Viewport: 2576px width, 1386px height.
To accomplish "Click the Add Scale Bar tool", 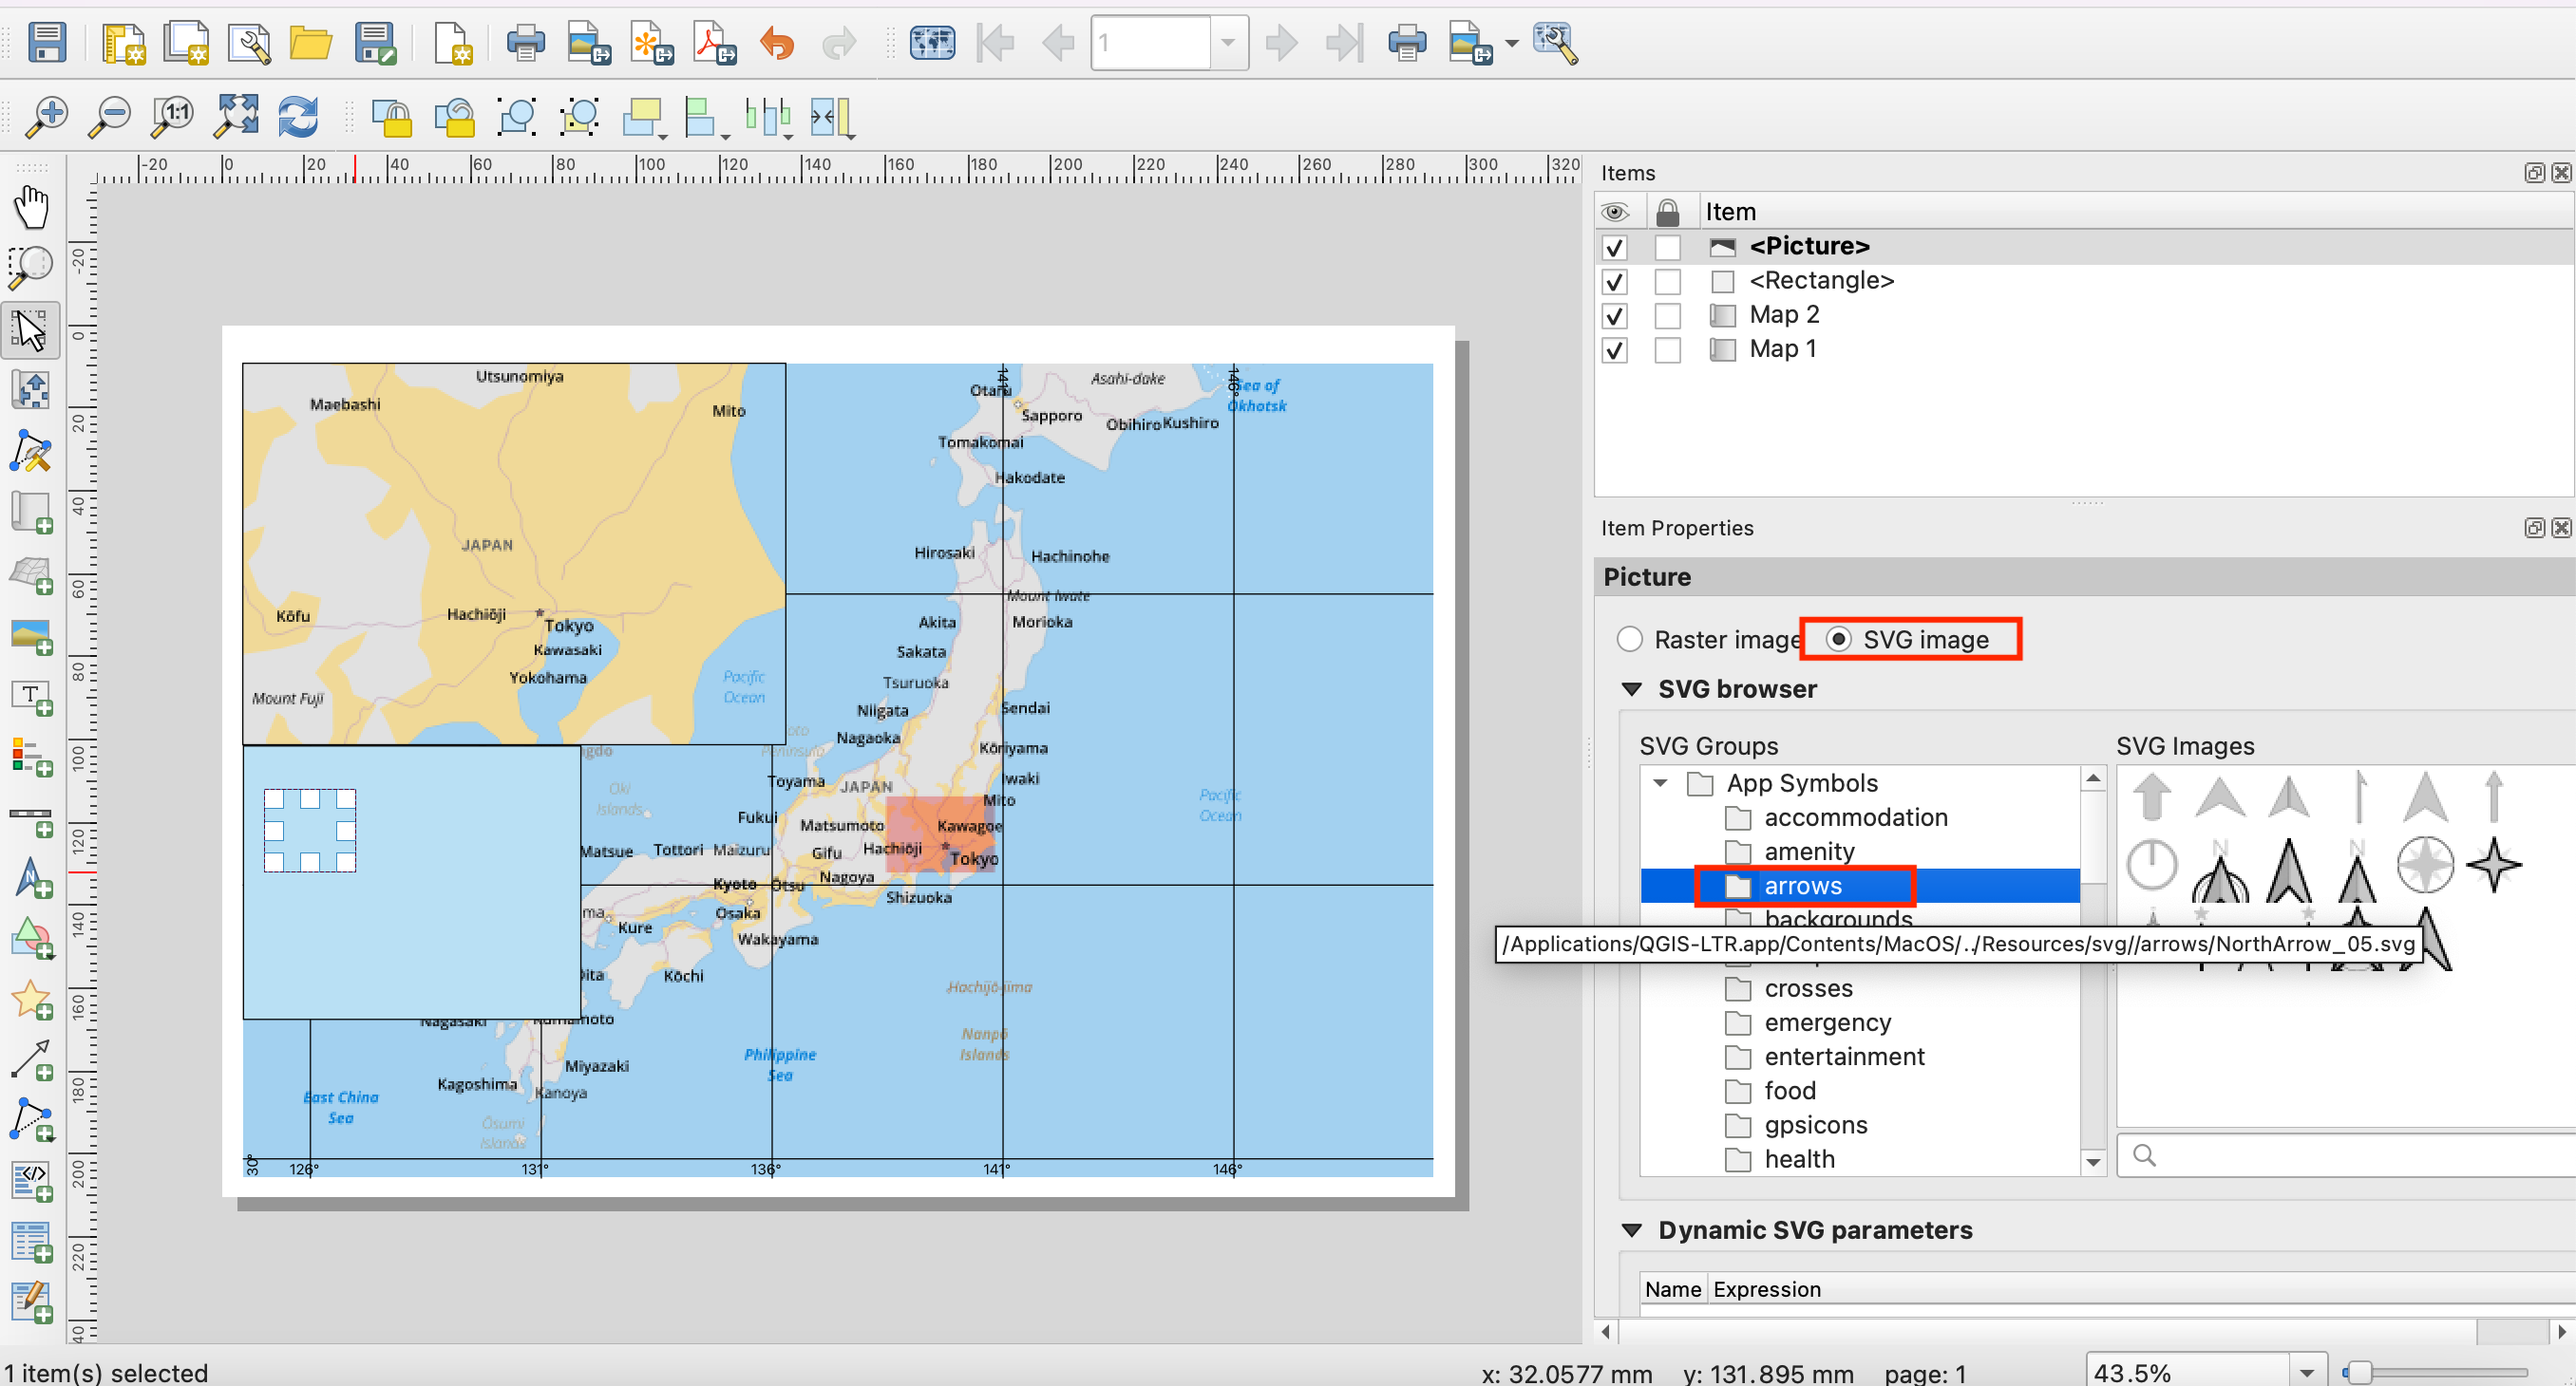I will pos(31,818).
